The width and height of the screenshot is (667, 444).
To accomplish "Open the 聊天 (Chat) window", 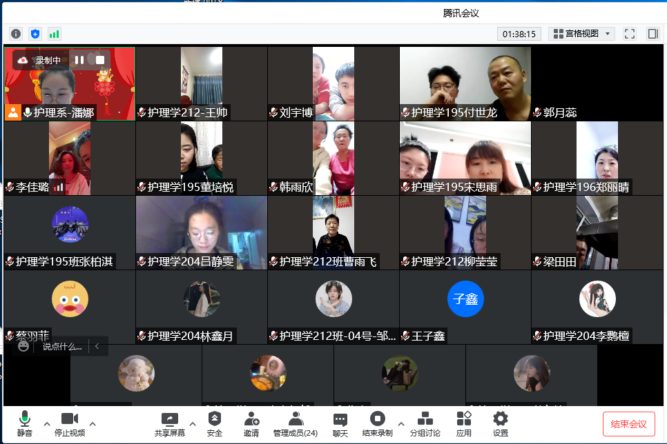I will coord(340,423).
